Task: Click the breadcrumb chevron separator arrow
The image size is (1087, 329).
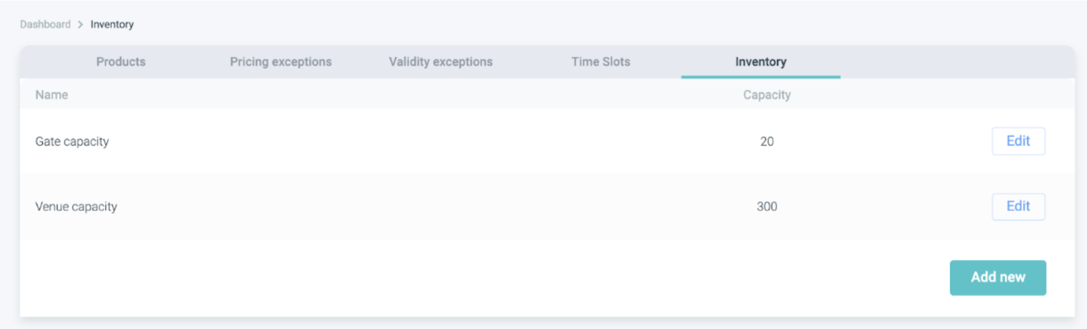Action: [80, 25]
